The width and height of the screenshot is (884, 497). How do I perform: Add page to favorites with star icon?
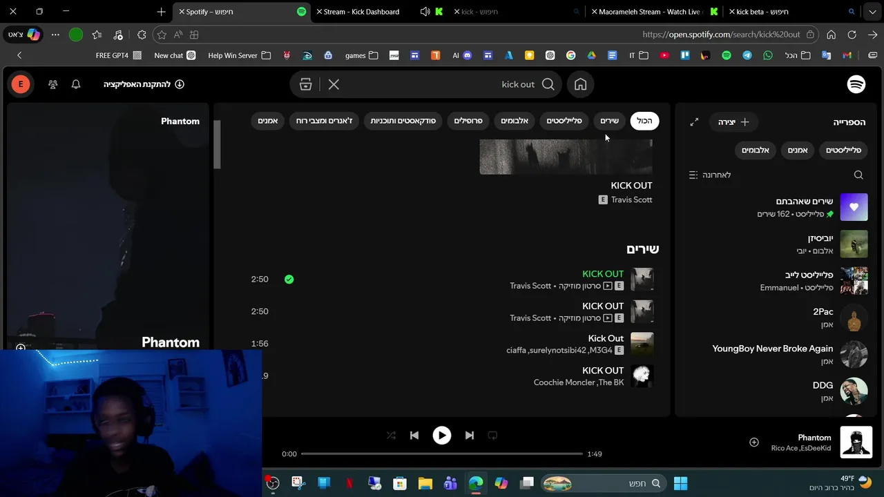(x=162, y=35)
